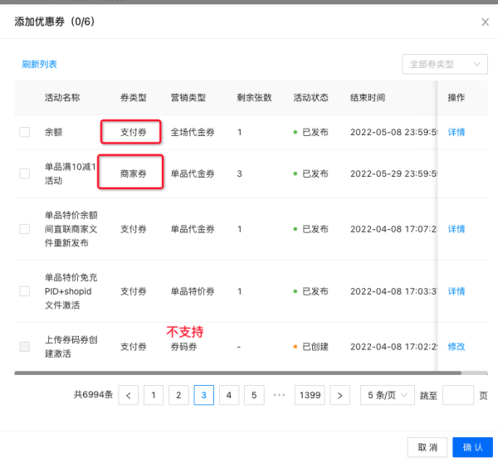Click the previous page arrow icon
498x463 pixels.
pyautogui.click(x=129, y=395)
